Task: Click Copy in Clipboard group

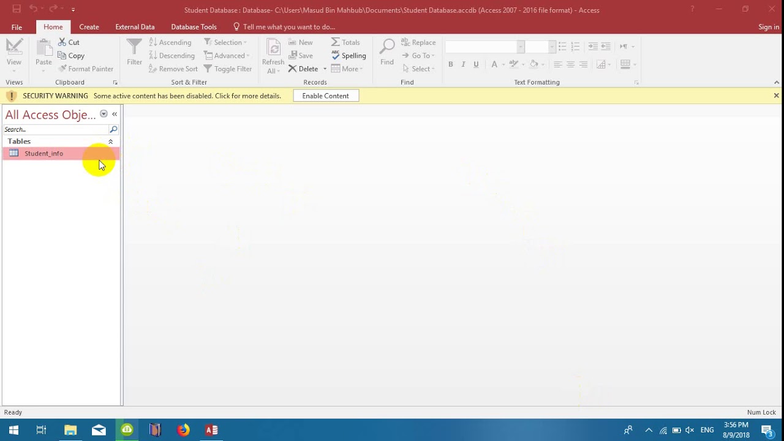Action: [71, 56]
